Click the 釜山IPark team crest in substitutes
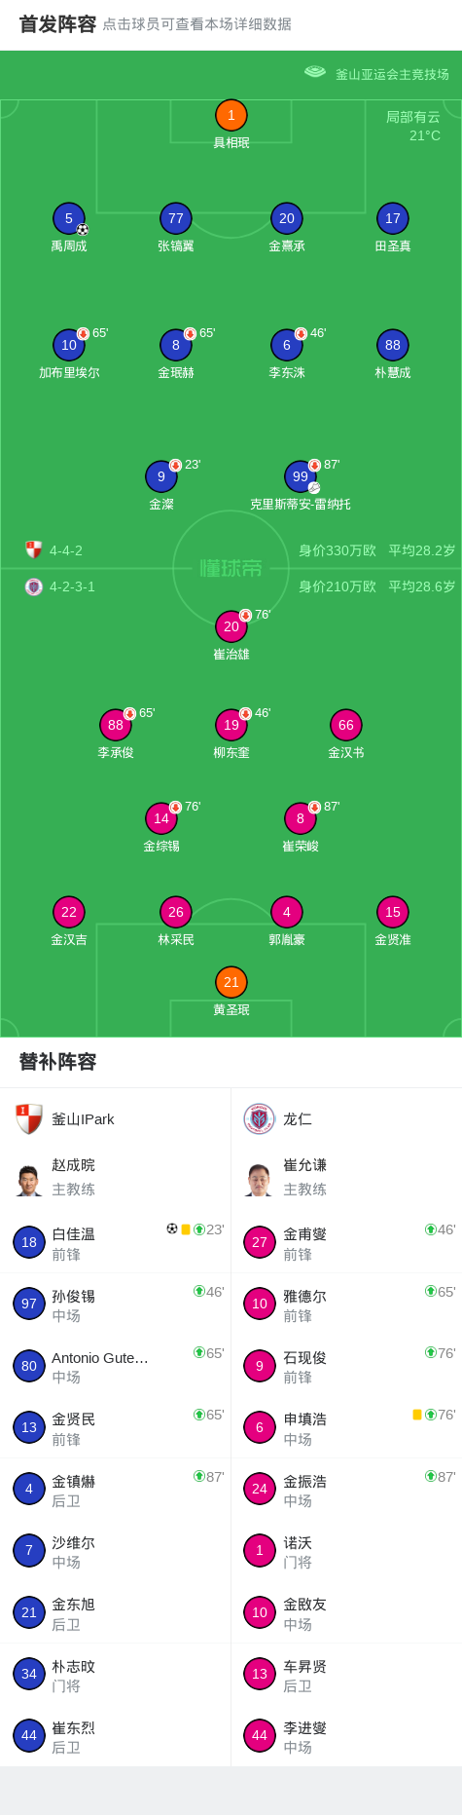Image resolution: width=462 pixels, height=1815 pixels. tap(29, 1119)
